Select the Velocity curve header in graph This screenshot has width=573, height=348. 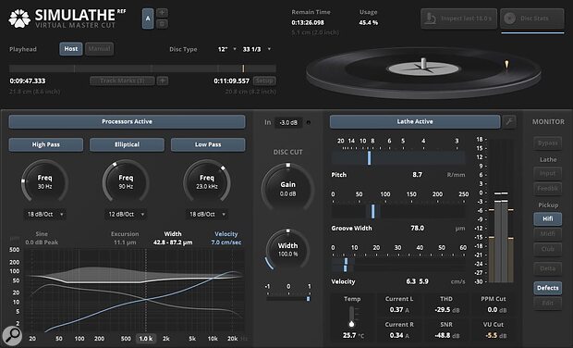click(226, 238)
